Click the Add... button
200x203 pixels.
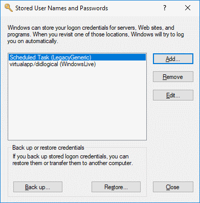click(173, 59)
